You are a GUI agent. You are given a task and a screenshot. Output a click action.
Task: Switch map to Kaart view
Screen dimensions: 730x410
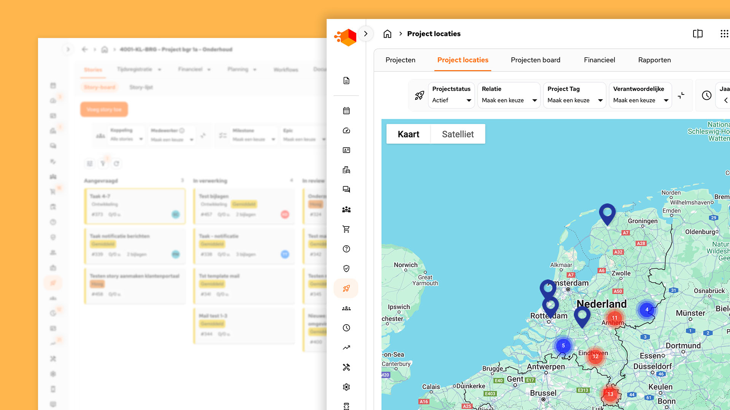408,134
